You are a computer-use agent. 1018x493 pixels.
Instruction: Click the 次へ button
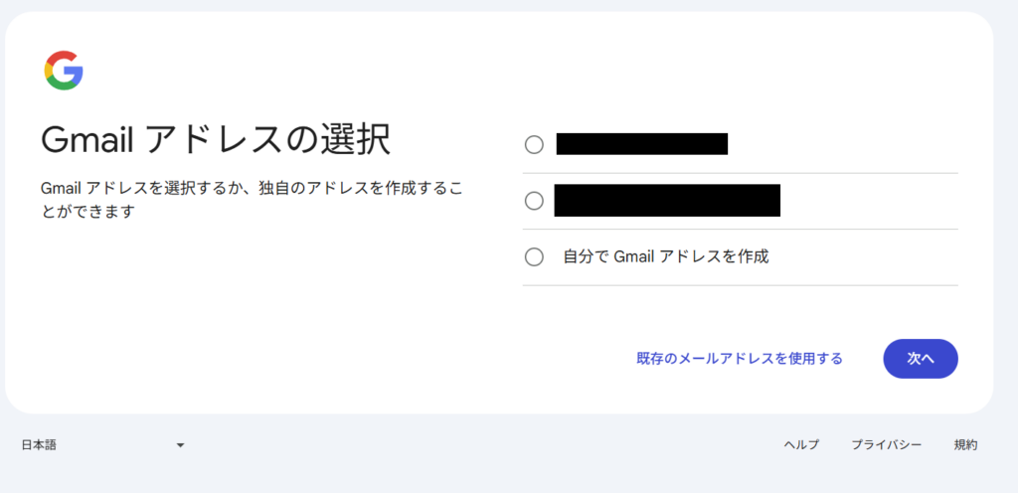(921, 359)
